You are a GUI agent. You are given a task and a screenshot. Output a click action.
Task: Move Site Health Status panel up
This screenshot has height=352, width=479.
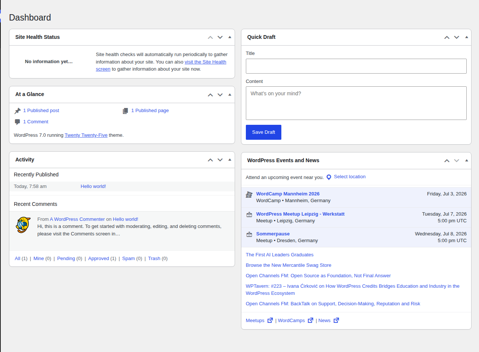(210, 37)
